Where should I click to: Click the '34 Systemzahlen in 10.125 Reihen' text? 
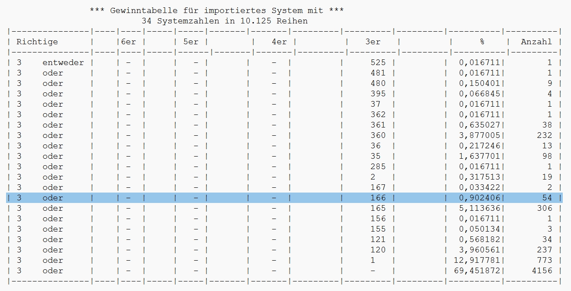(224, 21)
